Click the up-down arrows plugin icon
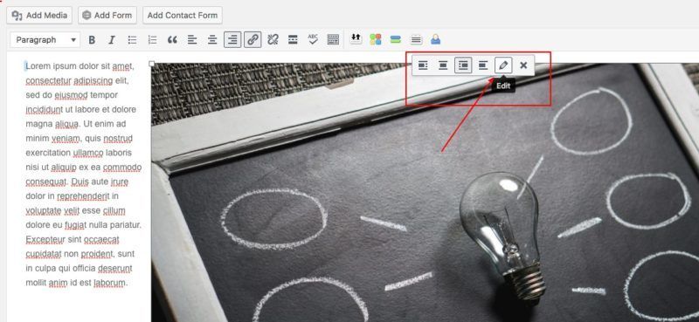 click(x=356, y=38)
